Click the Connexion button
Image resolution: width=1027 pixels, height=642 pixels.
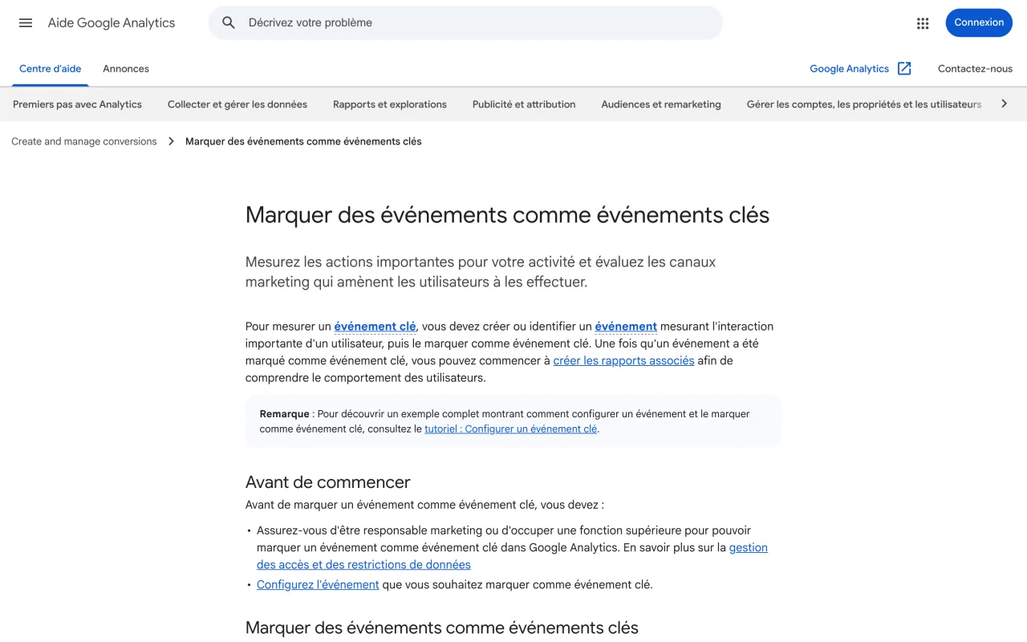coord(979,22)
